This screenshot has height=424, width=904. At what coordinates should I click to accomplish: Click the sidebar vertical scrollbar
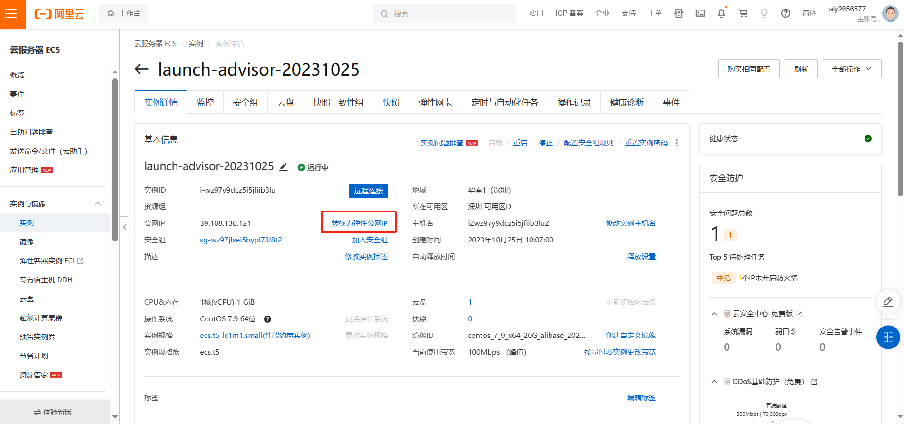point(115,160)
